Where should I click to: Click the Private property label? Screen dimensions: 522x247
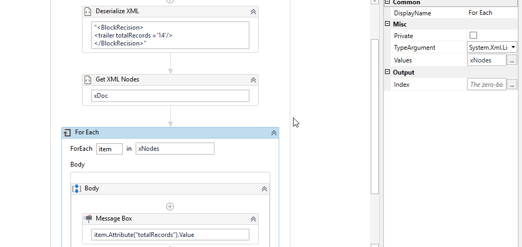tap(404, 35)
